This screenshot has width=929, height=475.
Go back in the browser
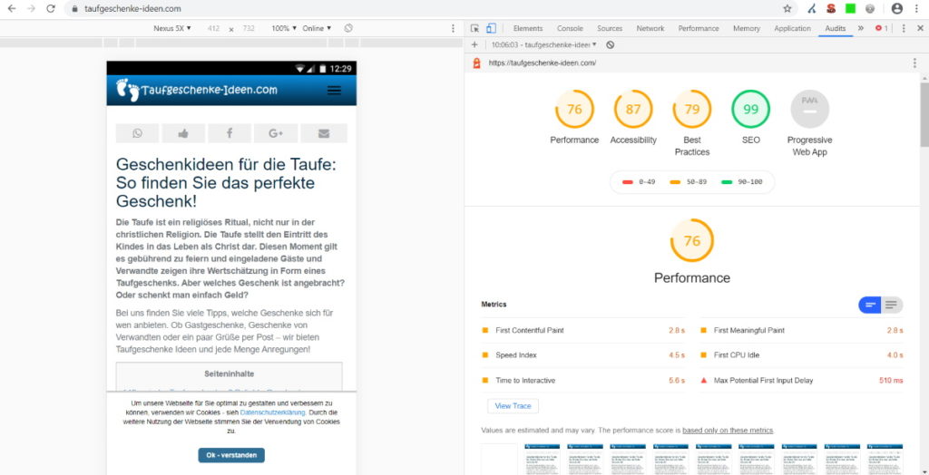tap(12, 9)
